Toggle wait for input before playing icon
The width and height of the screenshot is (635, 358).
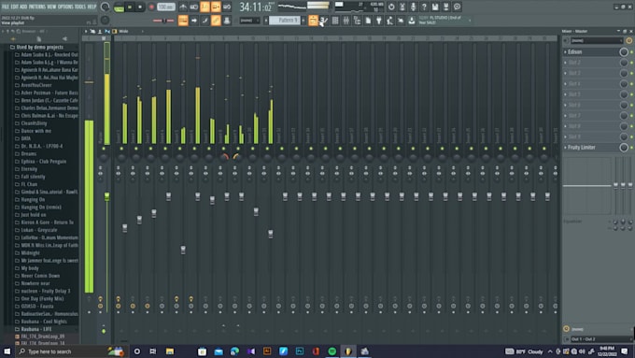(x=194, y=7)
